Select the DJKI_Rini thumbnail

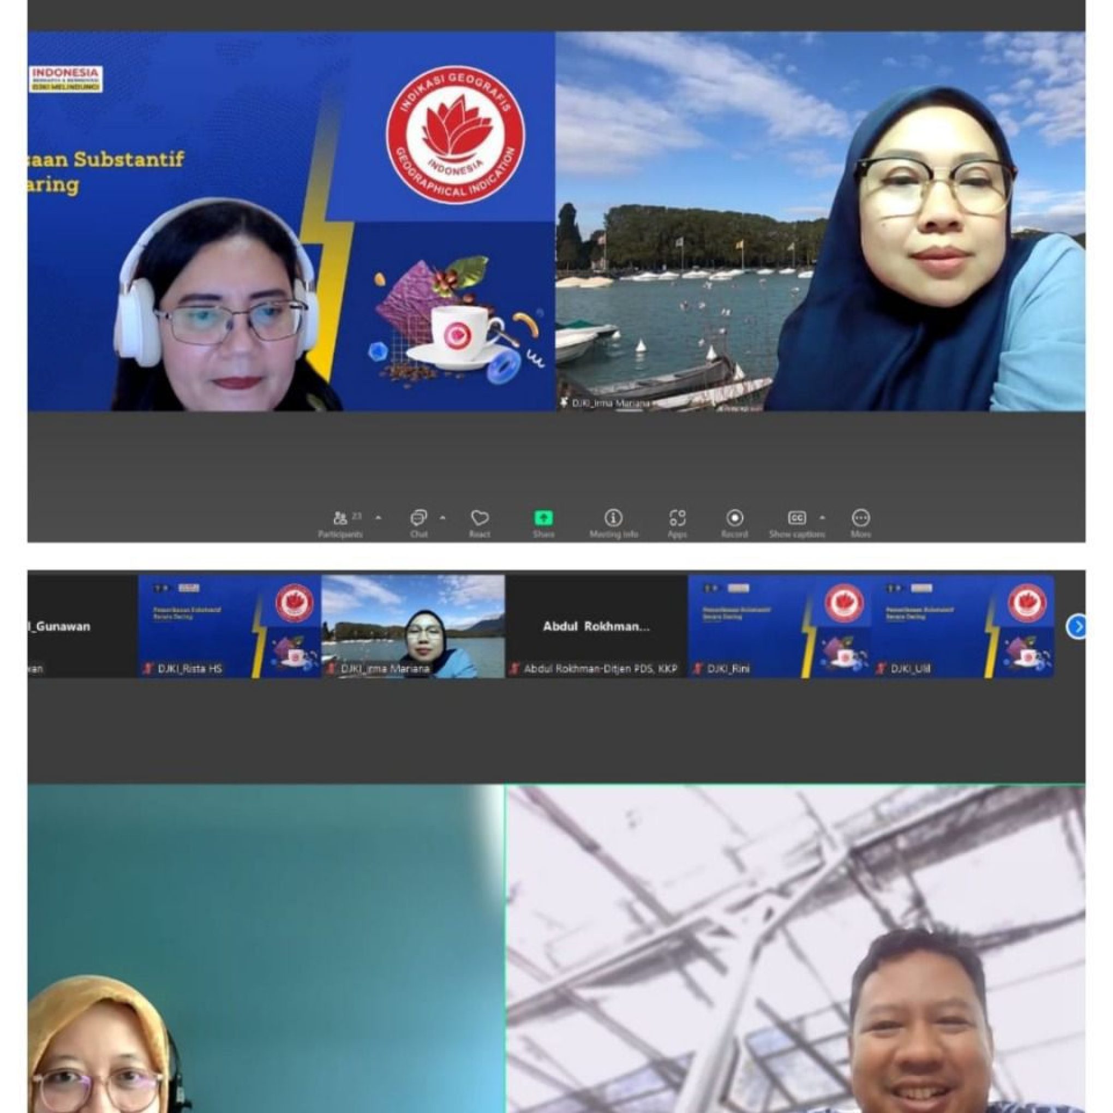(x=780, y=626)
